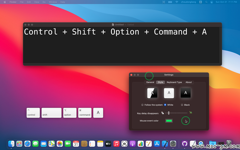Open Maps app in Dock
Image resolution: width=240 pixels, height=150 pixels.
[x=52, y=144]
